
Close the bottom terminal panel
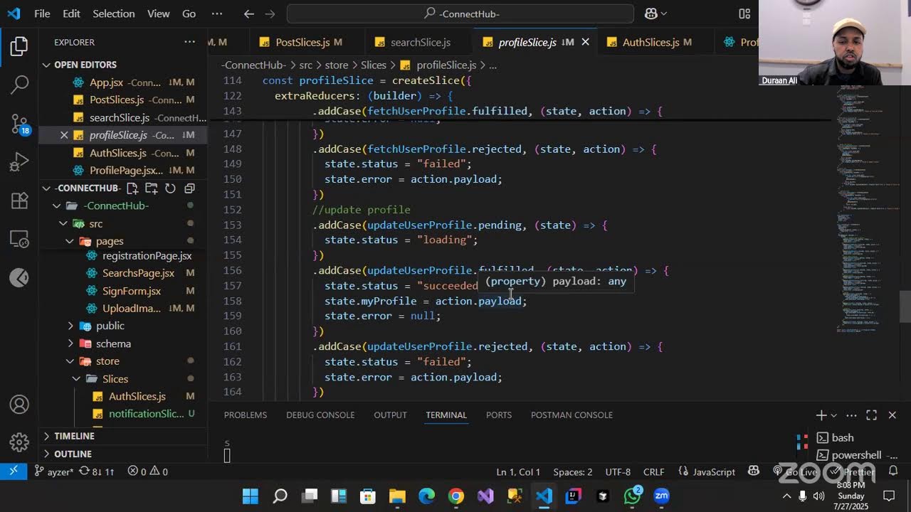pos(892,415)
